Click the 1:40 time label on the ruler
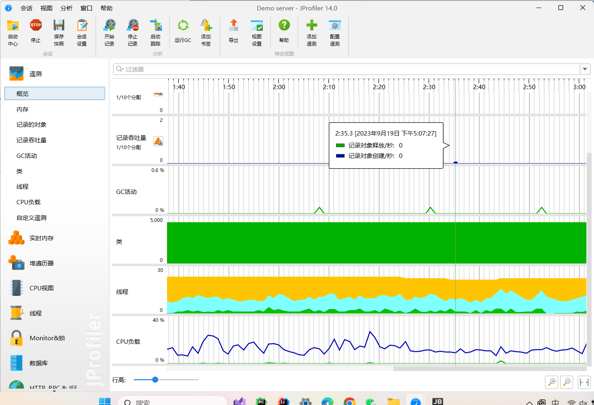Image resolution: width=594 pixels, height=405 pixels. pyautogui.click(x=179, y=87)
